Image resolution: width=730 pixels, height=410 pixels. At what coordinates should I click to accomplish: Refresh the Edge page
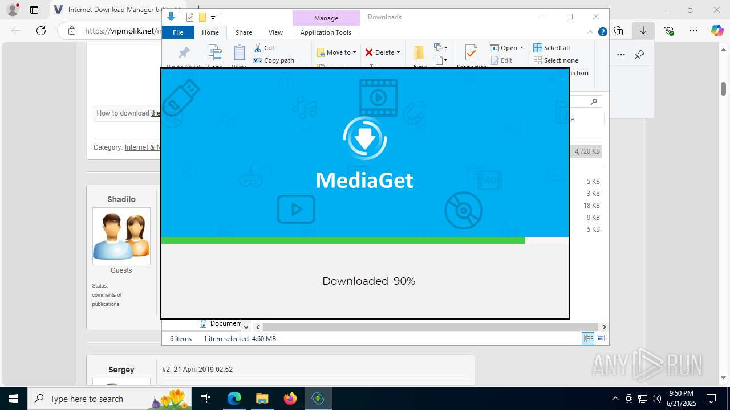tap(41, 31)
